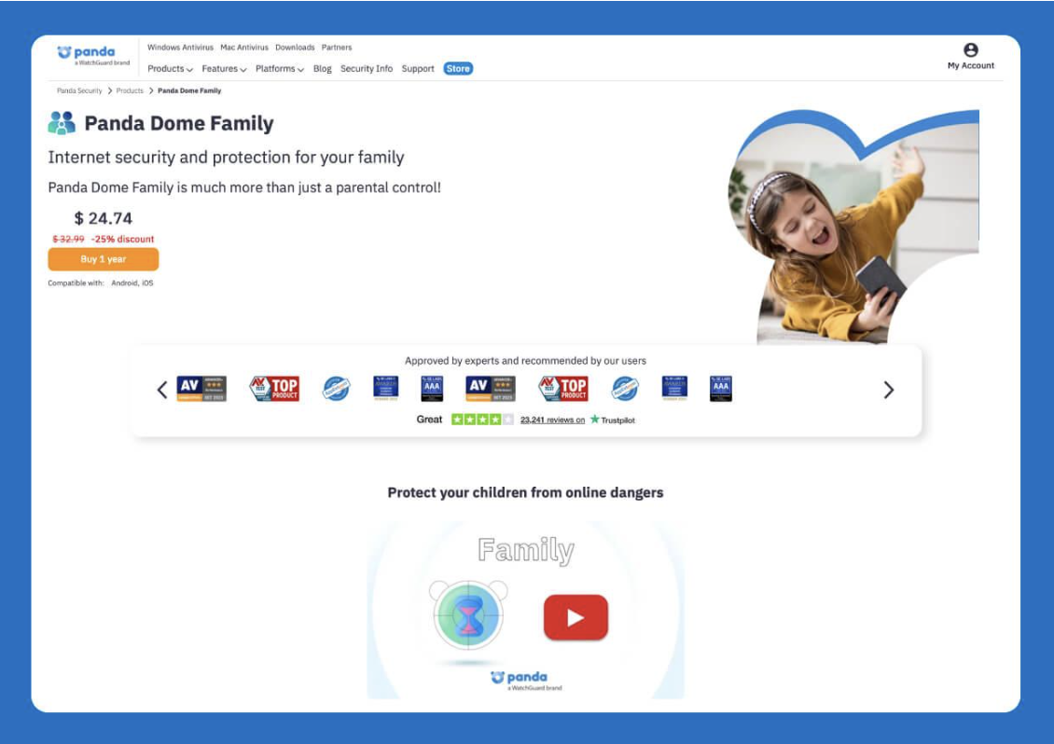Click the 'Compatible with: Android, iOS' text
The height and width of the screenshot is (744, 1054).
(x=100, y=282)
